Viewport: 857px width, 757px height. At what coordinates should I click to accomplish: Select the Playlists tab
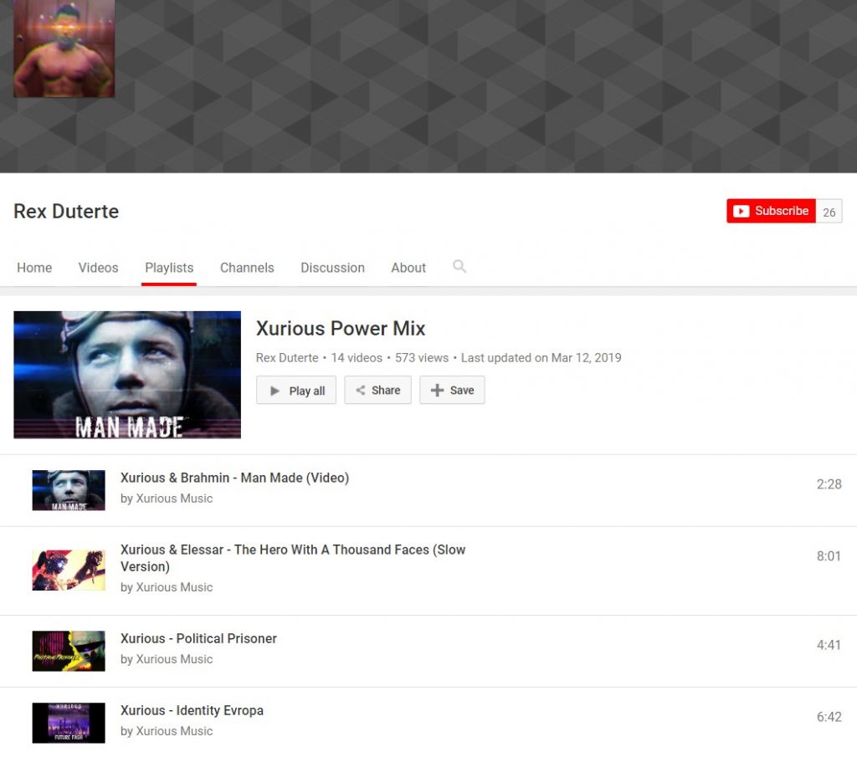pos(169,268)
